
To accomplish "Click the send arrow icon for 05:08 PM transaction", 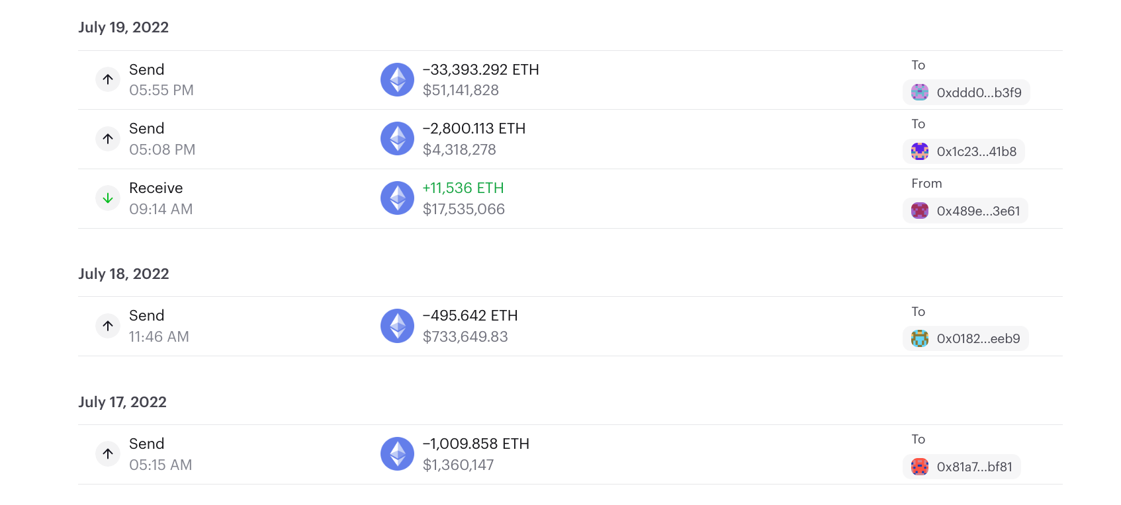I will pos(108,139).
